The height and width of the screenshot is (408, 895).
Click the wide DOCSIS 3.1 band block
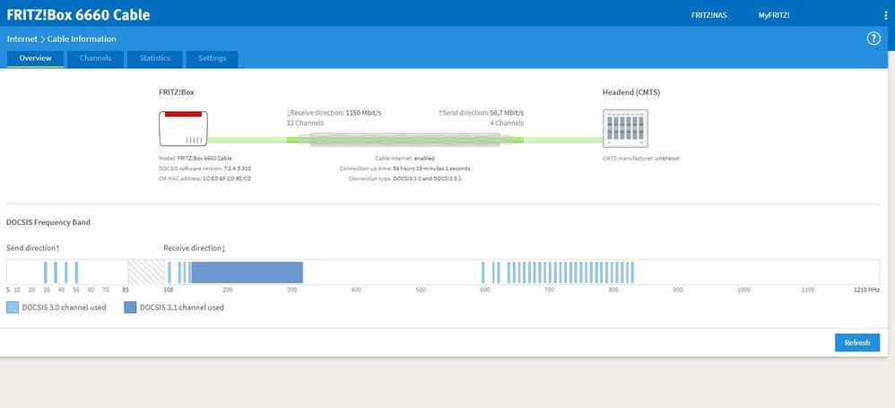[247, 273]
